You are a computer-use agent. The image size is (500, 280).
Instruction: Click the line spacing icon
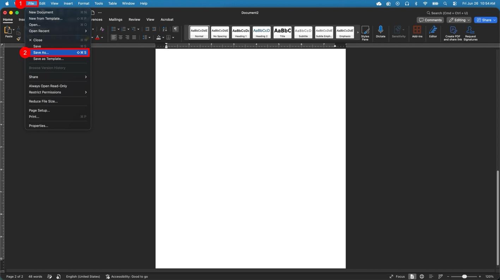click(x=145, y=37)
